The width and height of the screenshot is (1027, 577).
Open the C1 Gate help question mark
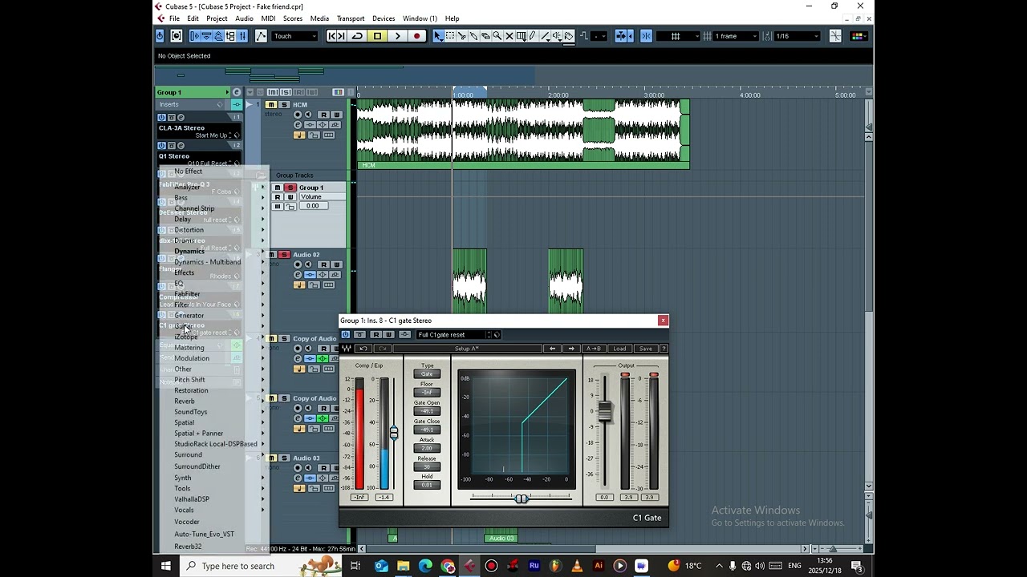664,349
